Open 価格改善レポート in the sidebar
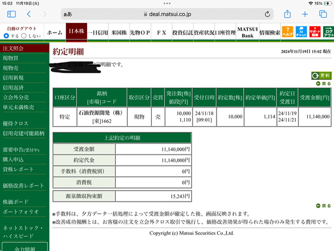The width and height of the screenshot is (334, 251). [25, 186]
